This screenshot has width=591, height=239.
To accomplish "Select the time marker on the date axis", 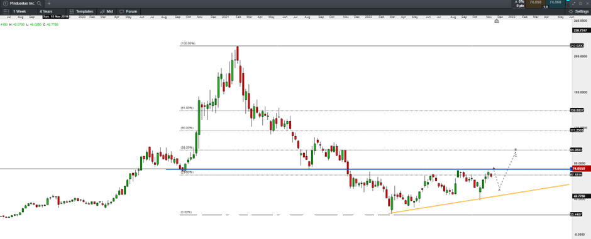I will (497, 21).
